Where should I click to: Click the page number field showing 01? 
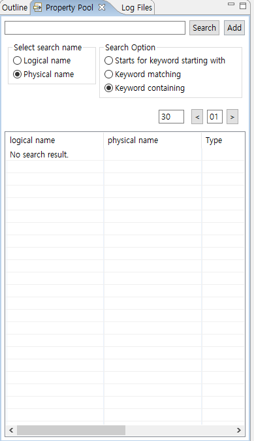215,117
